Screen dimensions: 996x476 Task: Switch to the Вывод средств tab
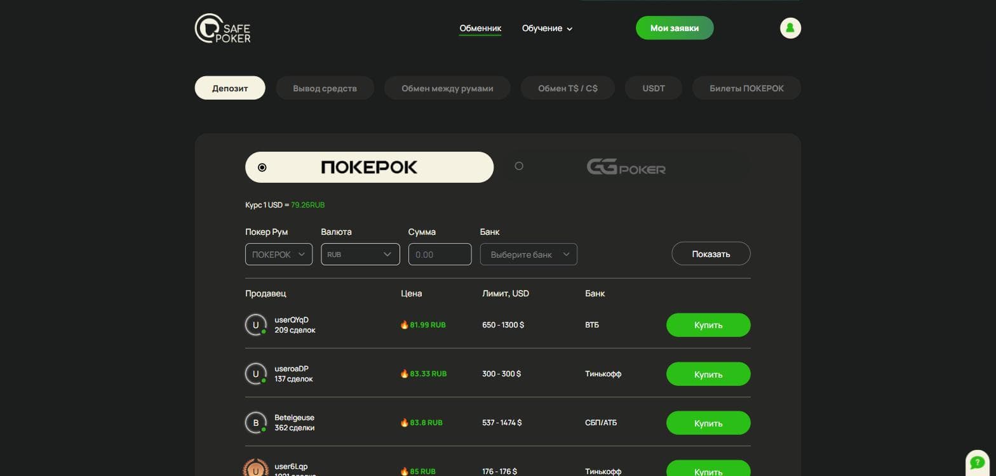pos(325,88)
